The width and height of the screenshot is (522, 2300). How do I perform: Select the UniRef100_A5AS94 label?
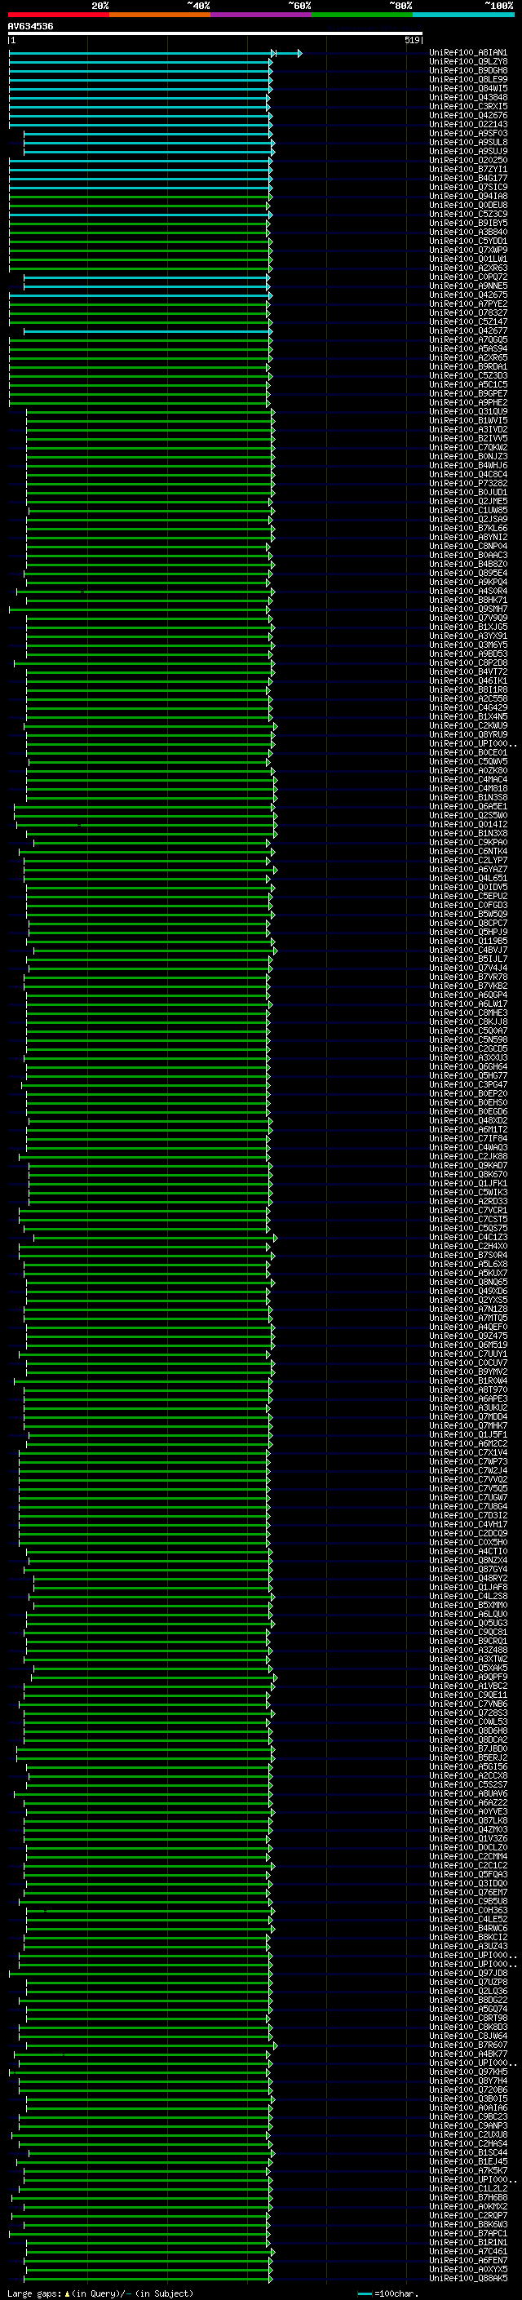[468, 349]
